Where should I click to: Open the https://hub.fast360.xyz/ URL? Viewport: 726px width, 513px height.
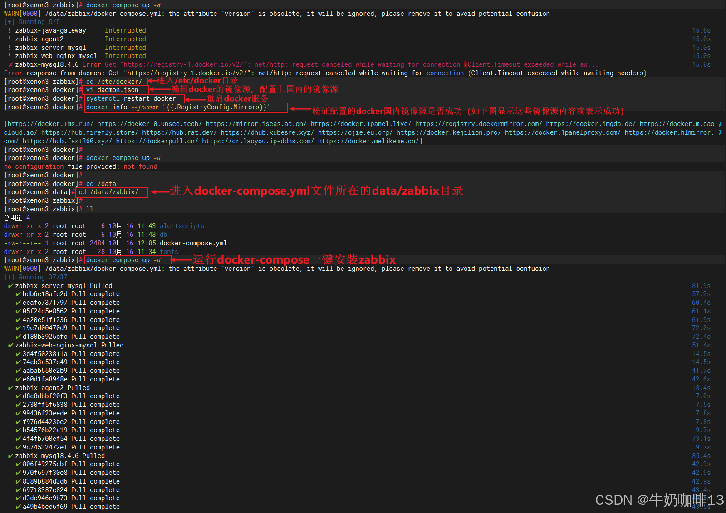pyautogui.click(x=67, y=141)
